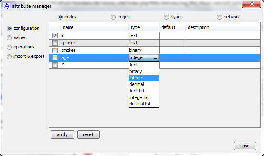Click the 'type' column header
This screenshot has width=264, height=156.
point(144,27)
